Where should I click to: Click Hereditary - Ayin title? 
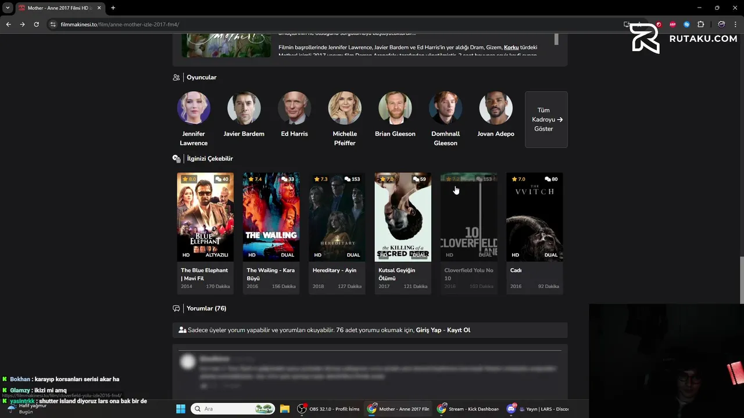click(x=334, y=270)
